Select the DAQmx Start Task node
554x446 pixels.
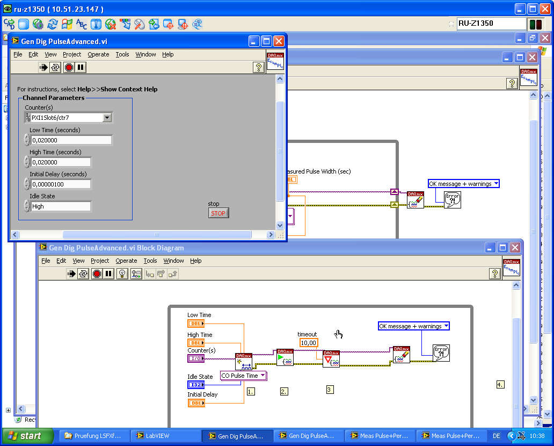tap(285, 357)
